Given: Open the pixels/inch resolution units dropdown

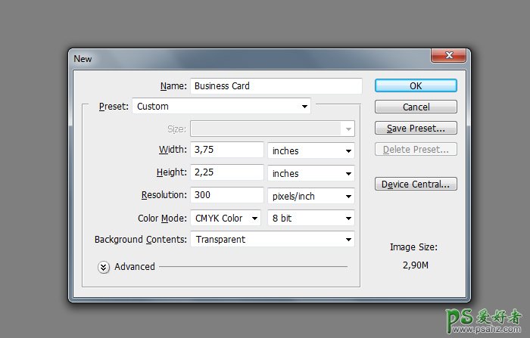Looking at the screenshot, I should [311, 197].
